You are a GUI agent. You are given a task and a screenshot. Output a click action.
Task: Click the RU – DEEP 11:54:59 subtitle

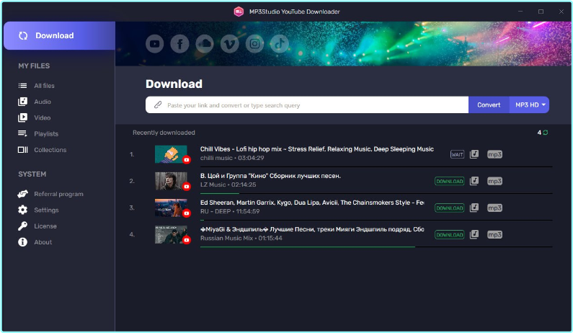(x=230, y=211)
